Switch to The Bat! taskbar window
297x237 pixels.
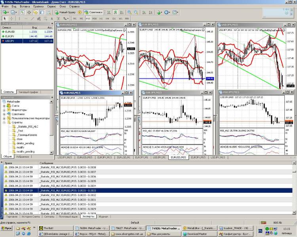(56, 228)
